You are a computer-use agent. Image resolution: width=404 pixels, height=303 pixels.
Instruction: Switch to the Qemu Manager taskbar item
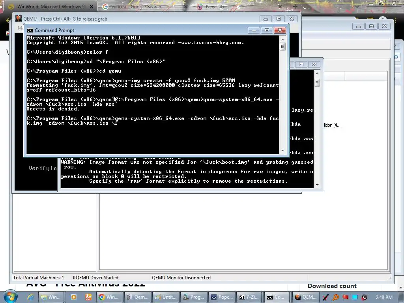pyautogui.click(x=138, y=297)
